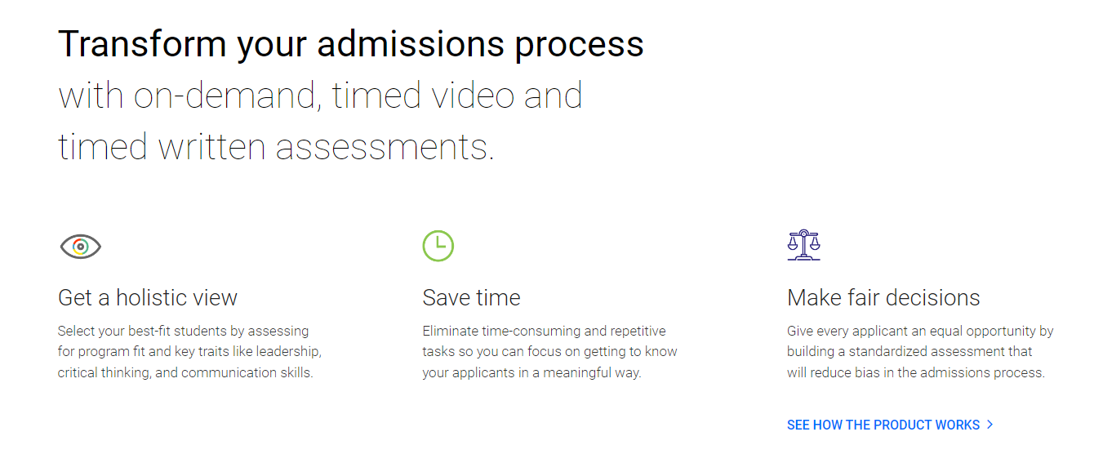This screenshot has width=1094, height=472.
Task: Click the eye icon above holistic view
Action: point(80,246)
